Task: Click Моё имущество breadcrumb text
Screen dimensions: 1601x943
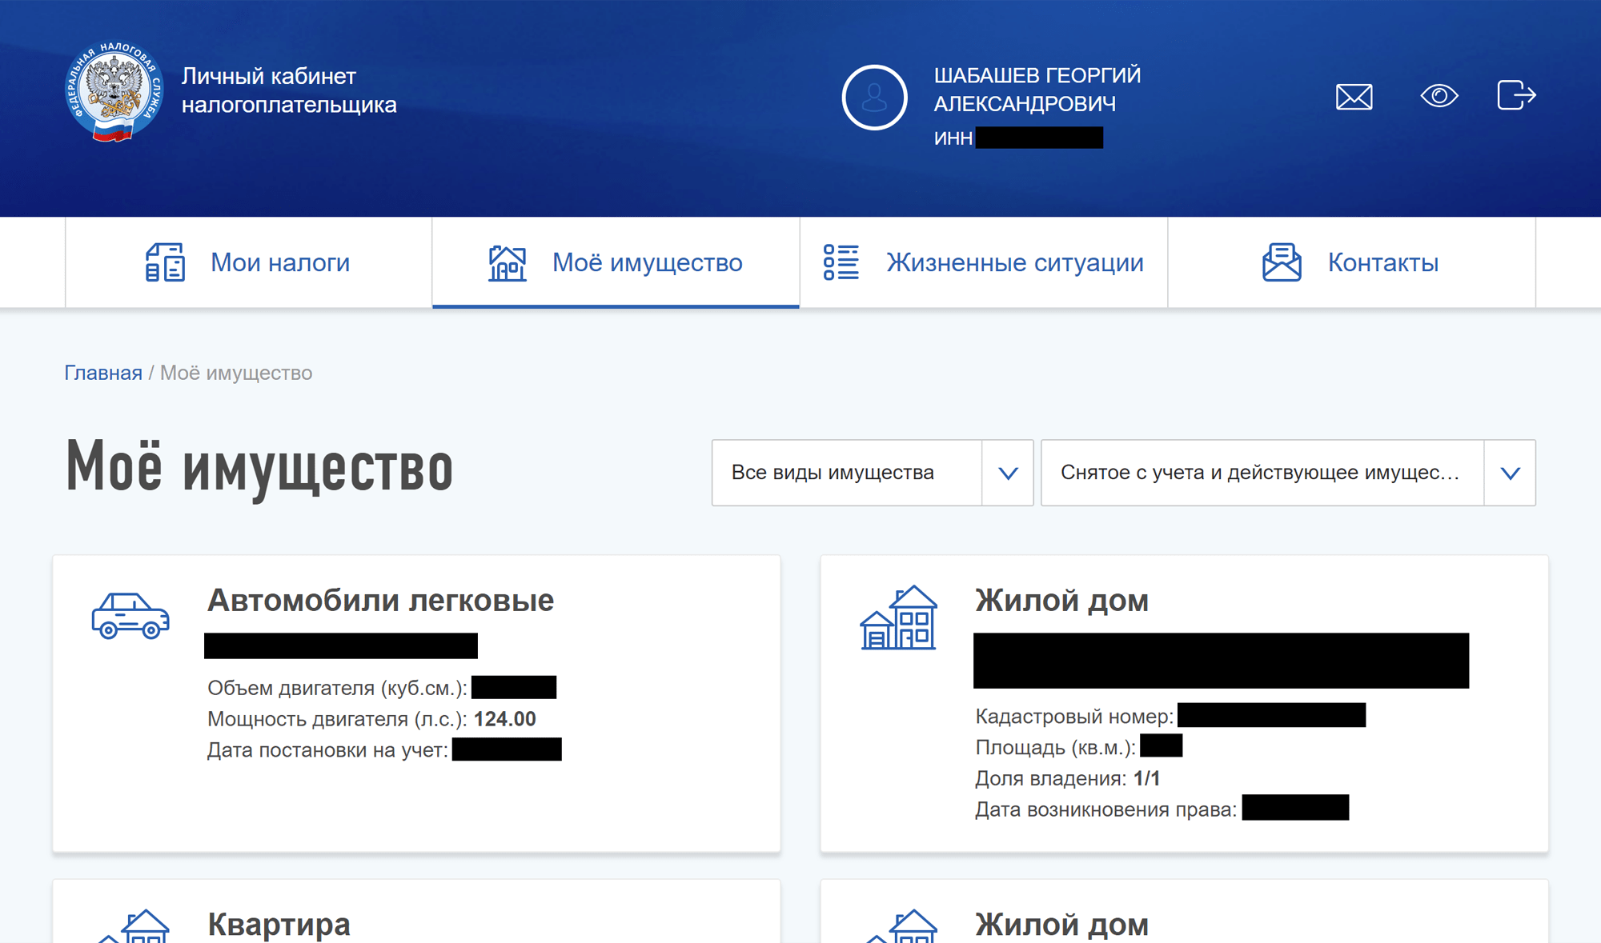Action: tap(236, 373)
